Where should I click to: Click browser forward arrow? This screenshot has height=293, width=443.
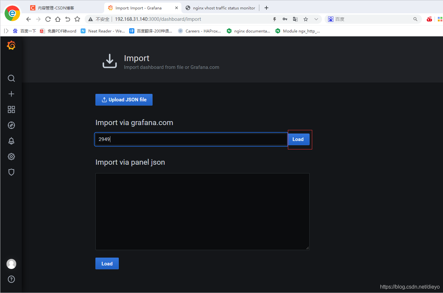38,19
